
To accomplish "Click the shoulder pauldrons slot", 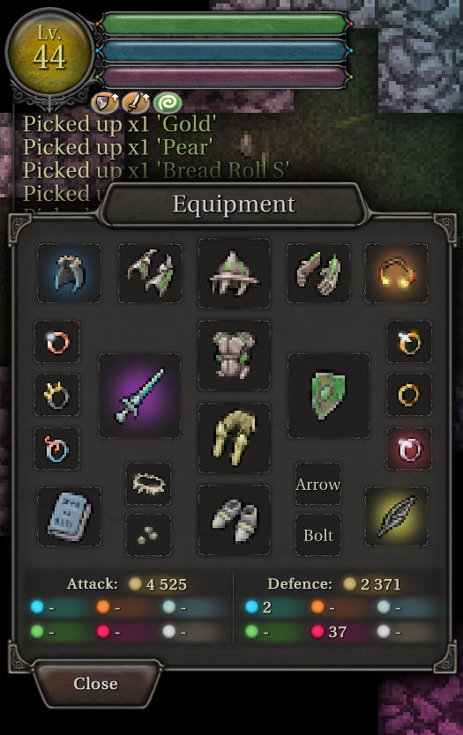I will coord(150,273).
